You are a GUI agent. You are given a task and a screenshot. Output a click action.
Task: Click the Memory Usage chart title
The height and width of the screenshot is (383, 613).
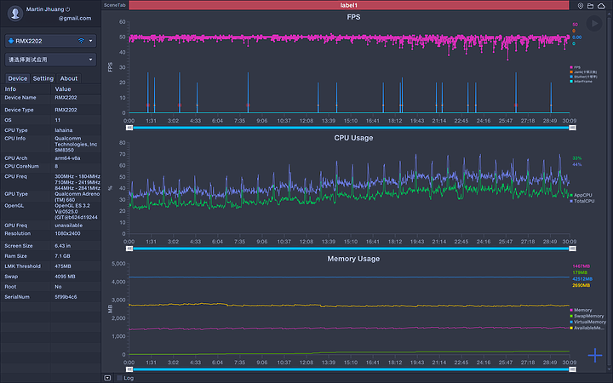(x=353, y=259)
